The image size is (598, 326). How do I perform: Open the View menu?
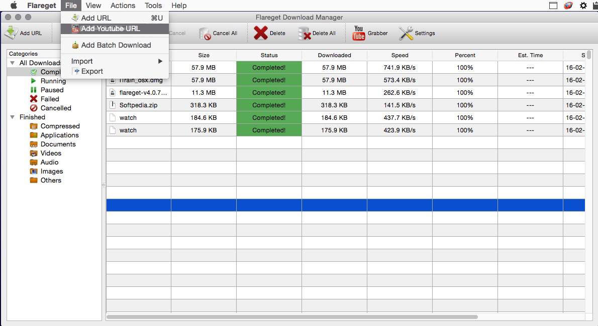(x=93, y=6)
